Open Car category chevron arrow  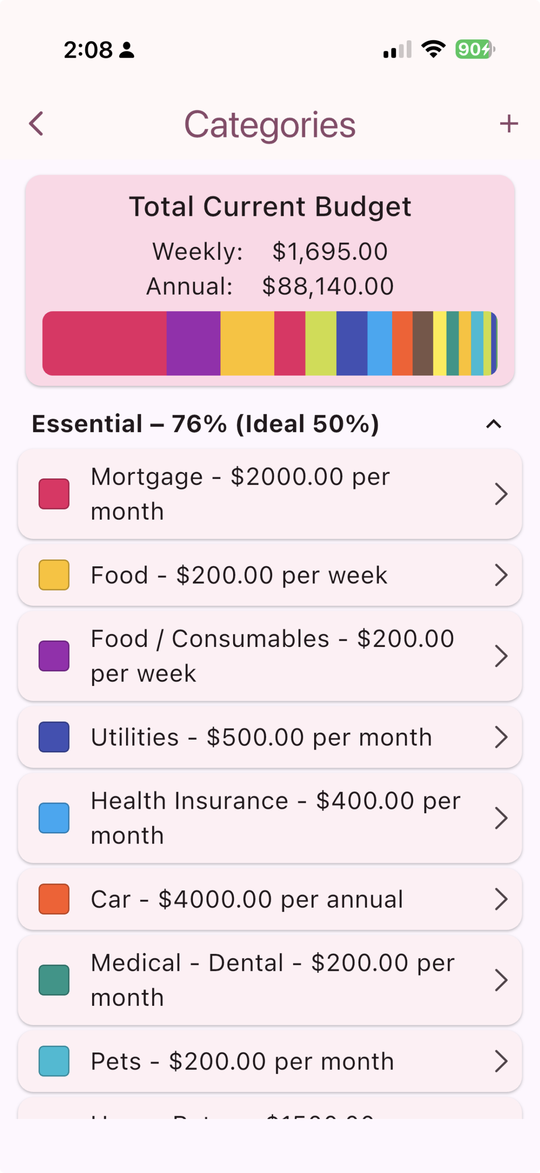point(501,899)
